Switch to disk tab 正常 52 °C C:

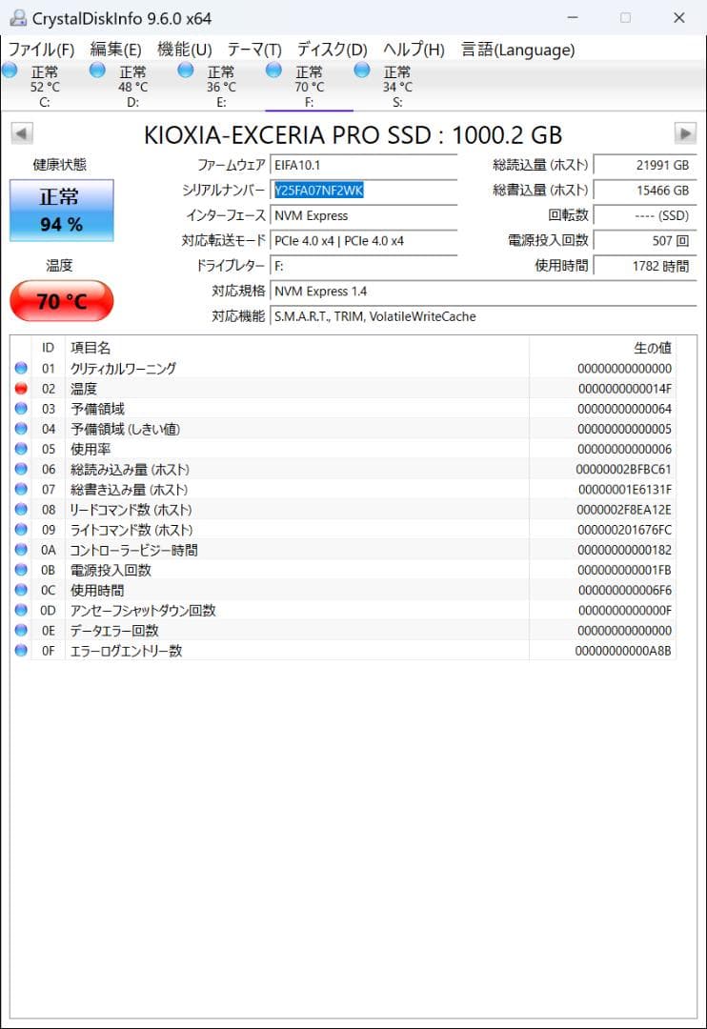click(x=44, y=86)
